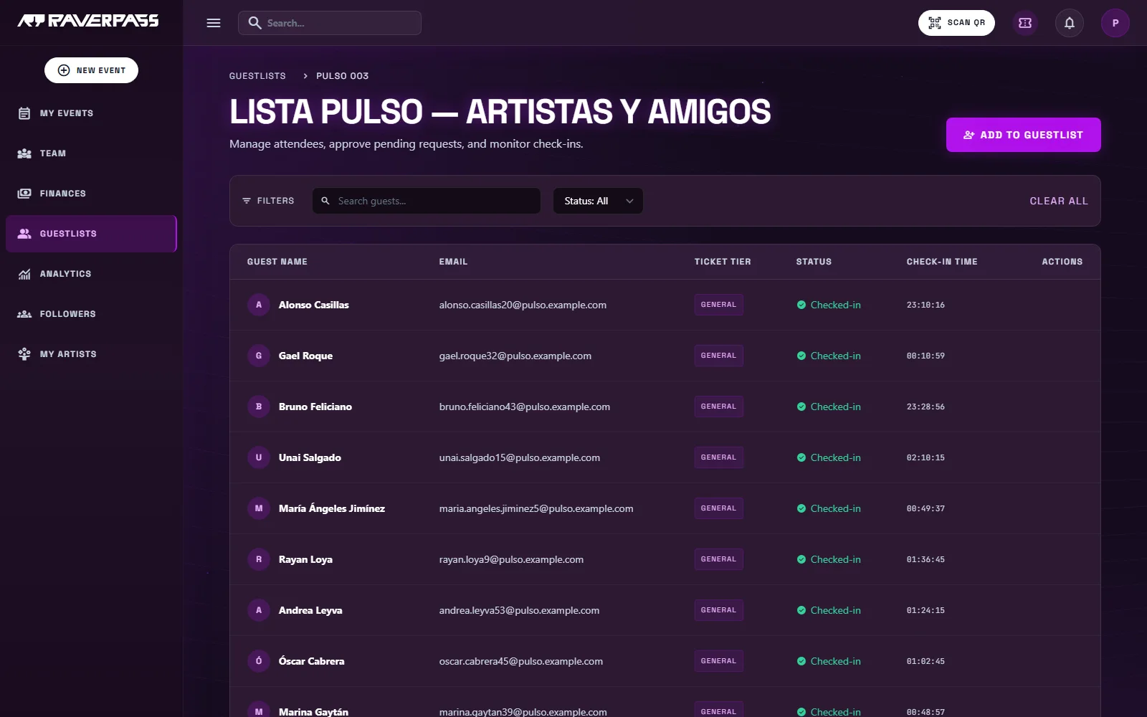Click Scan QR button
This screenshot has height=717, width=1147.
[x=956, y=23]
